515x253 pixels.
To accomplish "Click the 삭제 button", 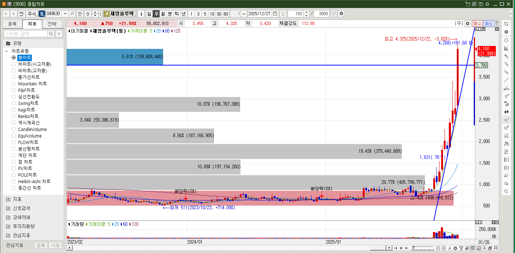I will (55, 245).
